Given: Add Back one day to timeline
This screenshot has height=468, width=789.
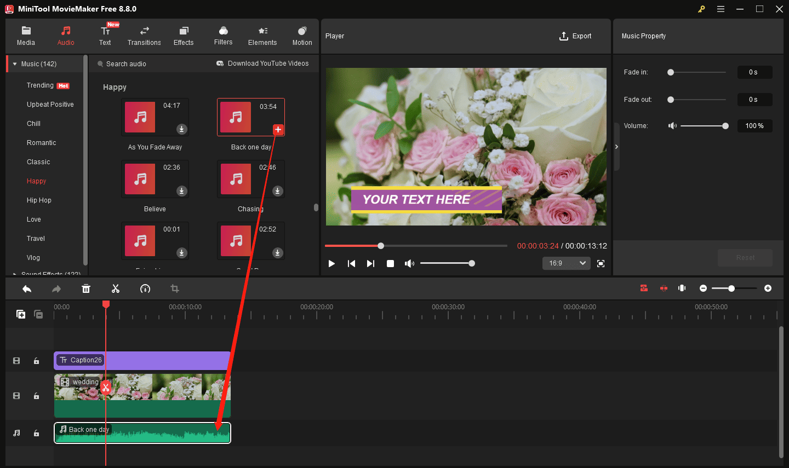Looking at the screenshot, I should pyautogui.click(x=278, y=130).
